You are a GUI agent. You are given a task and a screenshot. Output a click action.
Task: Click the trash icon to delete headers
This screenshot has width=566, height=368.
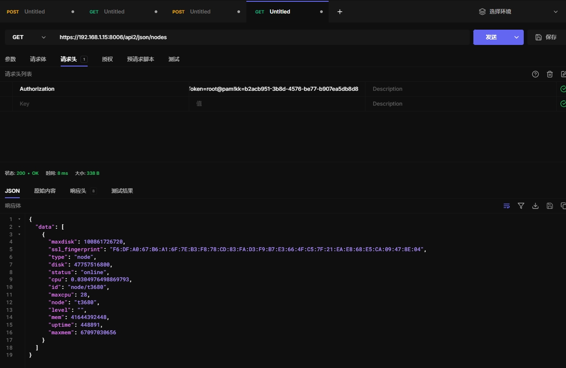(549, 74)
